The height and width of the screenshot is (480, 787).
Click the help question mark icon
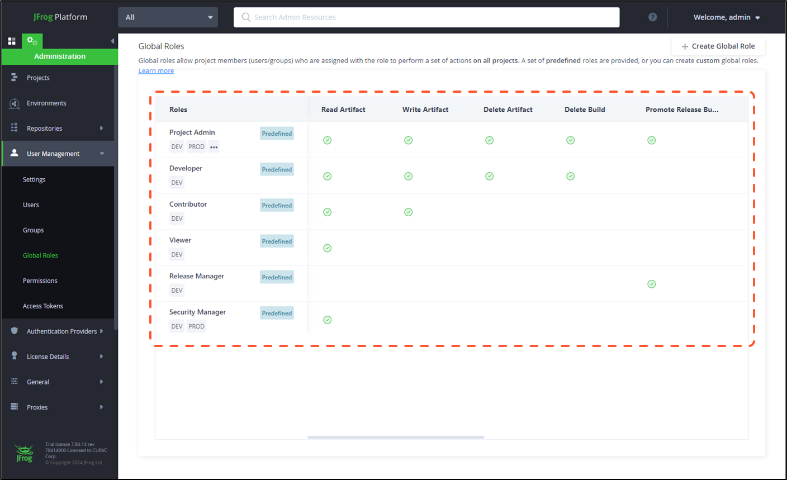tap(652, 17)
